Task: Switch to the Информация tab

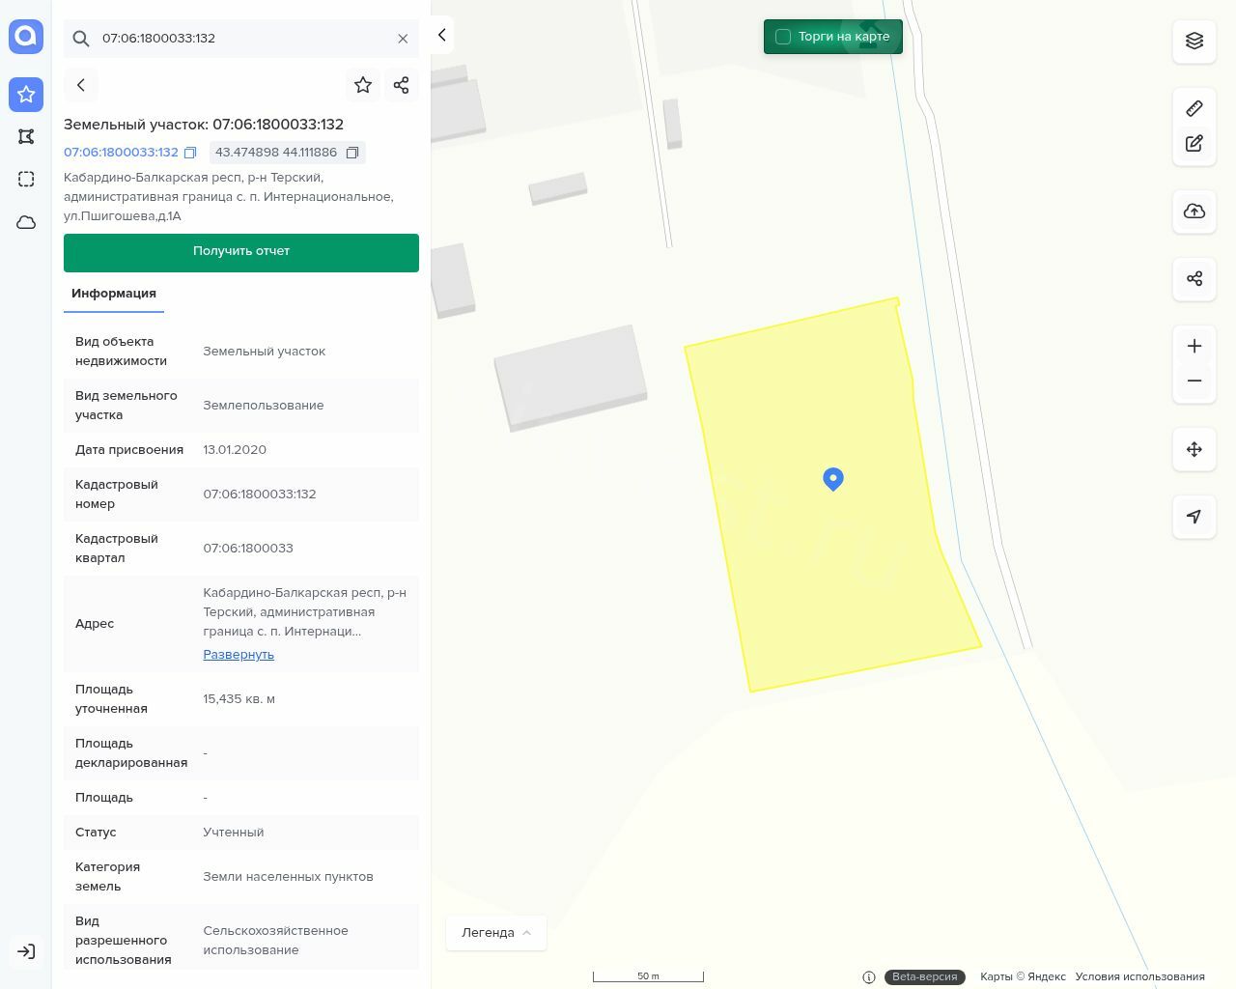Action: click(x=114, y=294)
